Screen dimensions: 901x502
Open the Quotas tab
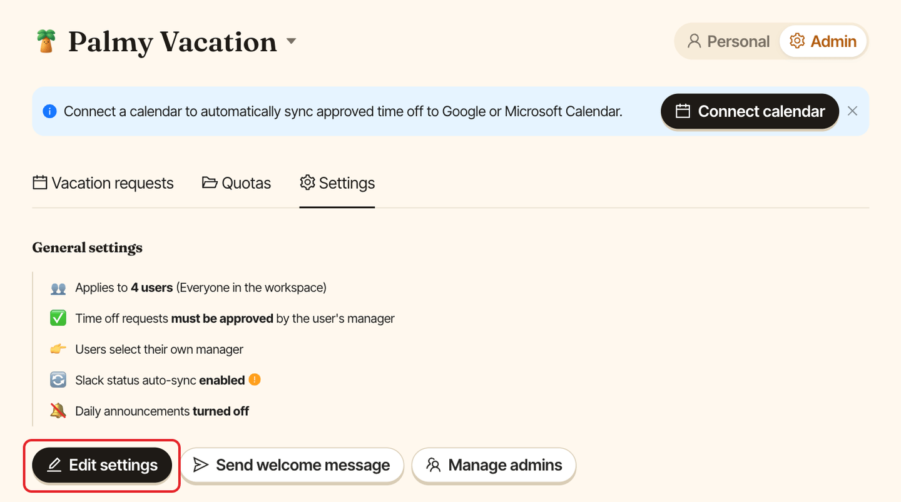click(237, 183)
